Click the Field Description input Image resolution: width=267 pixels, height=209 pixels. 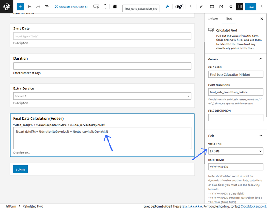click(x=236, y=117)
